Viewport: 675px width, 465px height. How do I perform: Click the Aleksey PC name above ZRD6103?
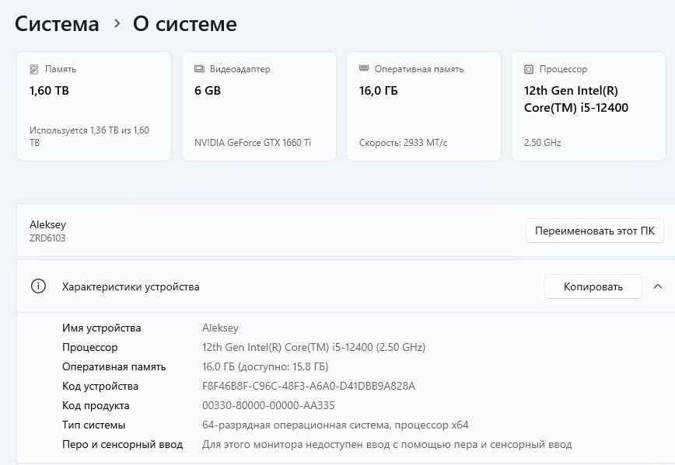tap(47, 225)
